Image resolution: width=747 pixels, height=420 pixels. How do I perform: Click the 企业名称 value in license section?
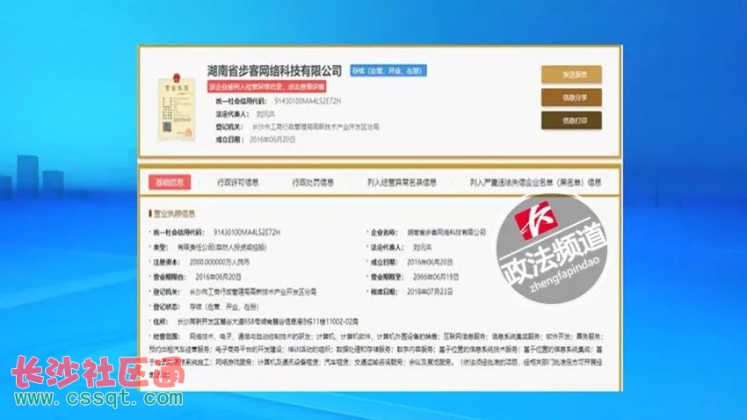point(446,232)
